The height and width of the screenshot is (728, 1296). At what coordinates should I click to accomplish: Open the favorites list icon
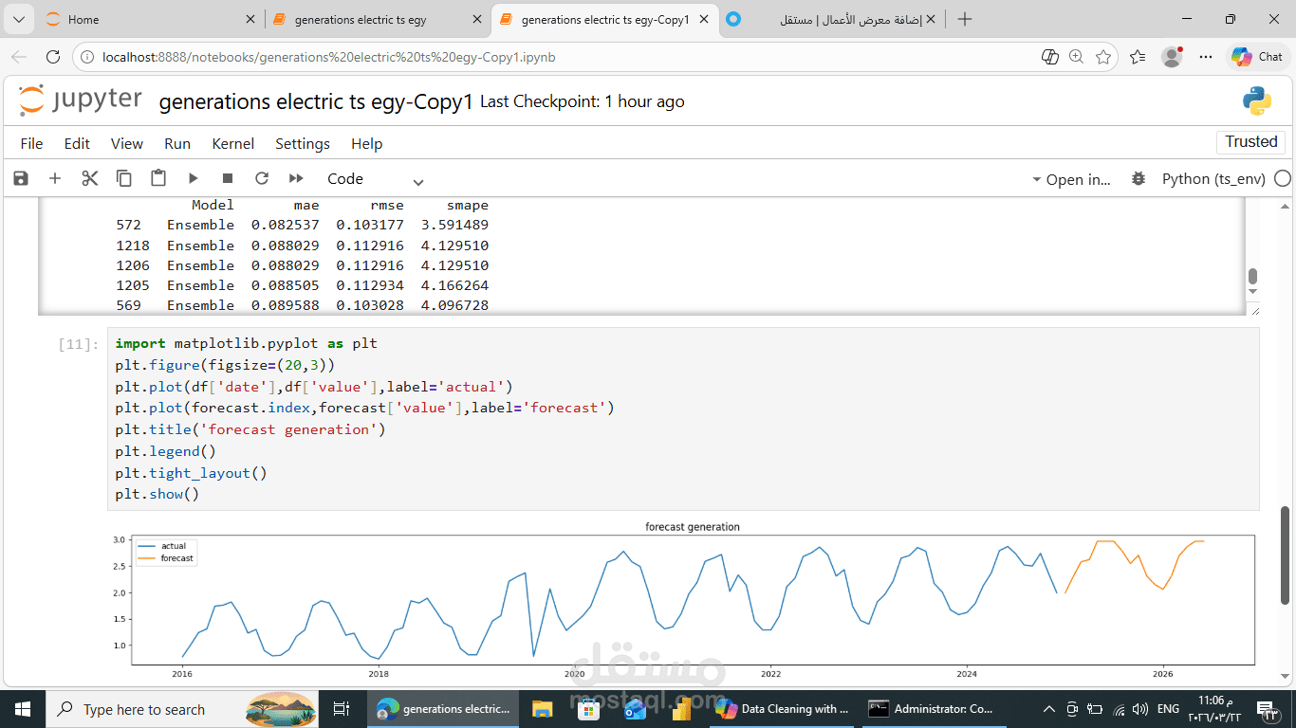click(x=1138, y=57)
